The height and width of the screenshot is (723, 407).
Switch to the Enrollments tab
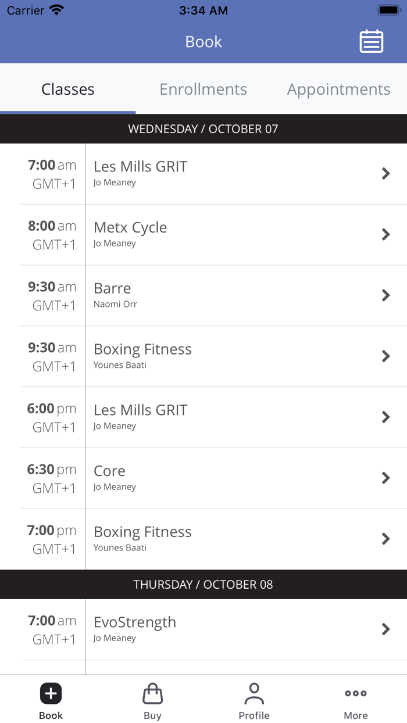(x=203, y=89)
